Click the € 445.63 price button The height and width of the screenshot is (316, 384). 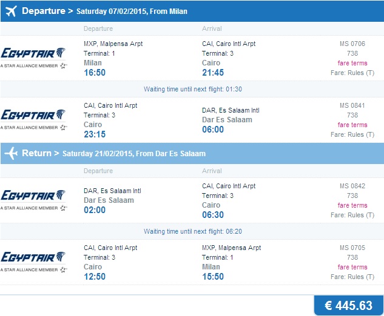tap(348, 306)
